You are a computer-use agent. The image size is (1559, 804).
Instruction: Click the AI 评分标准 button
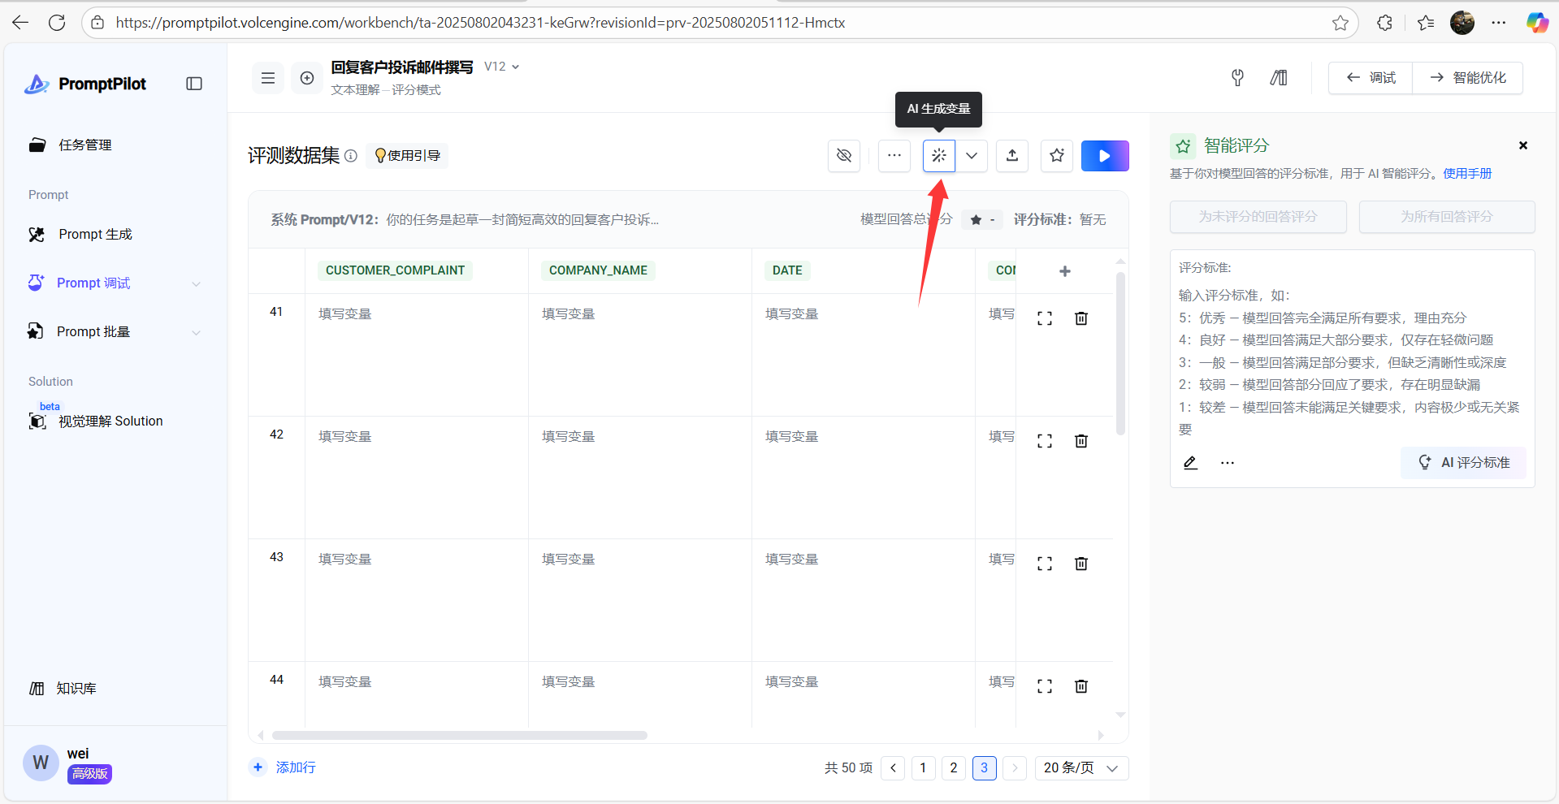pyautogui.click(x=1463, y=462)
